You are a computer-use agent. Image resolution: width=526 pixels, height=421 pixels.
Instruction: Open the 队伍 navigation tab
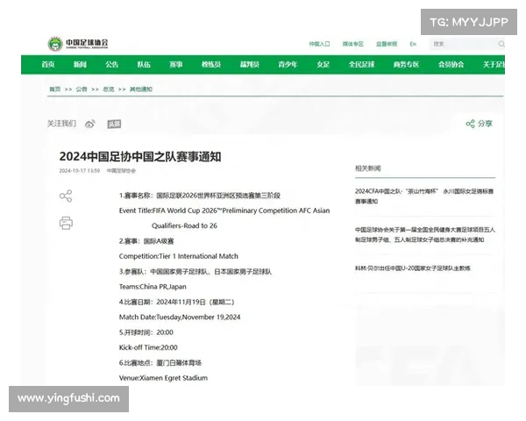tap(144, 64)
